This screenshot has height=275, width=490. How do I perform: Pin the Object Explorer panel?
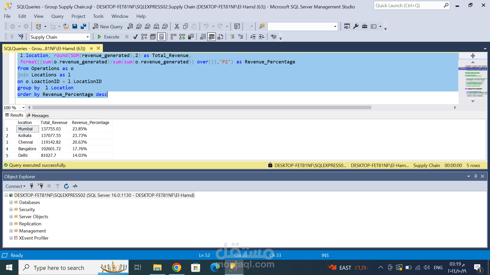click(476, 176)
